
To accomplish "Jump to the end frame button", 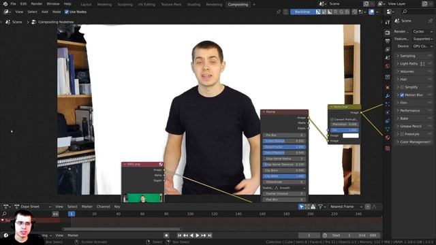I will point(210,235).
